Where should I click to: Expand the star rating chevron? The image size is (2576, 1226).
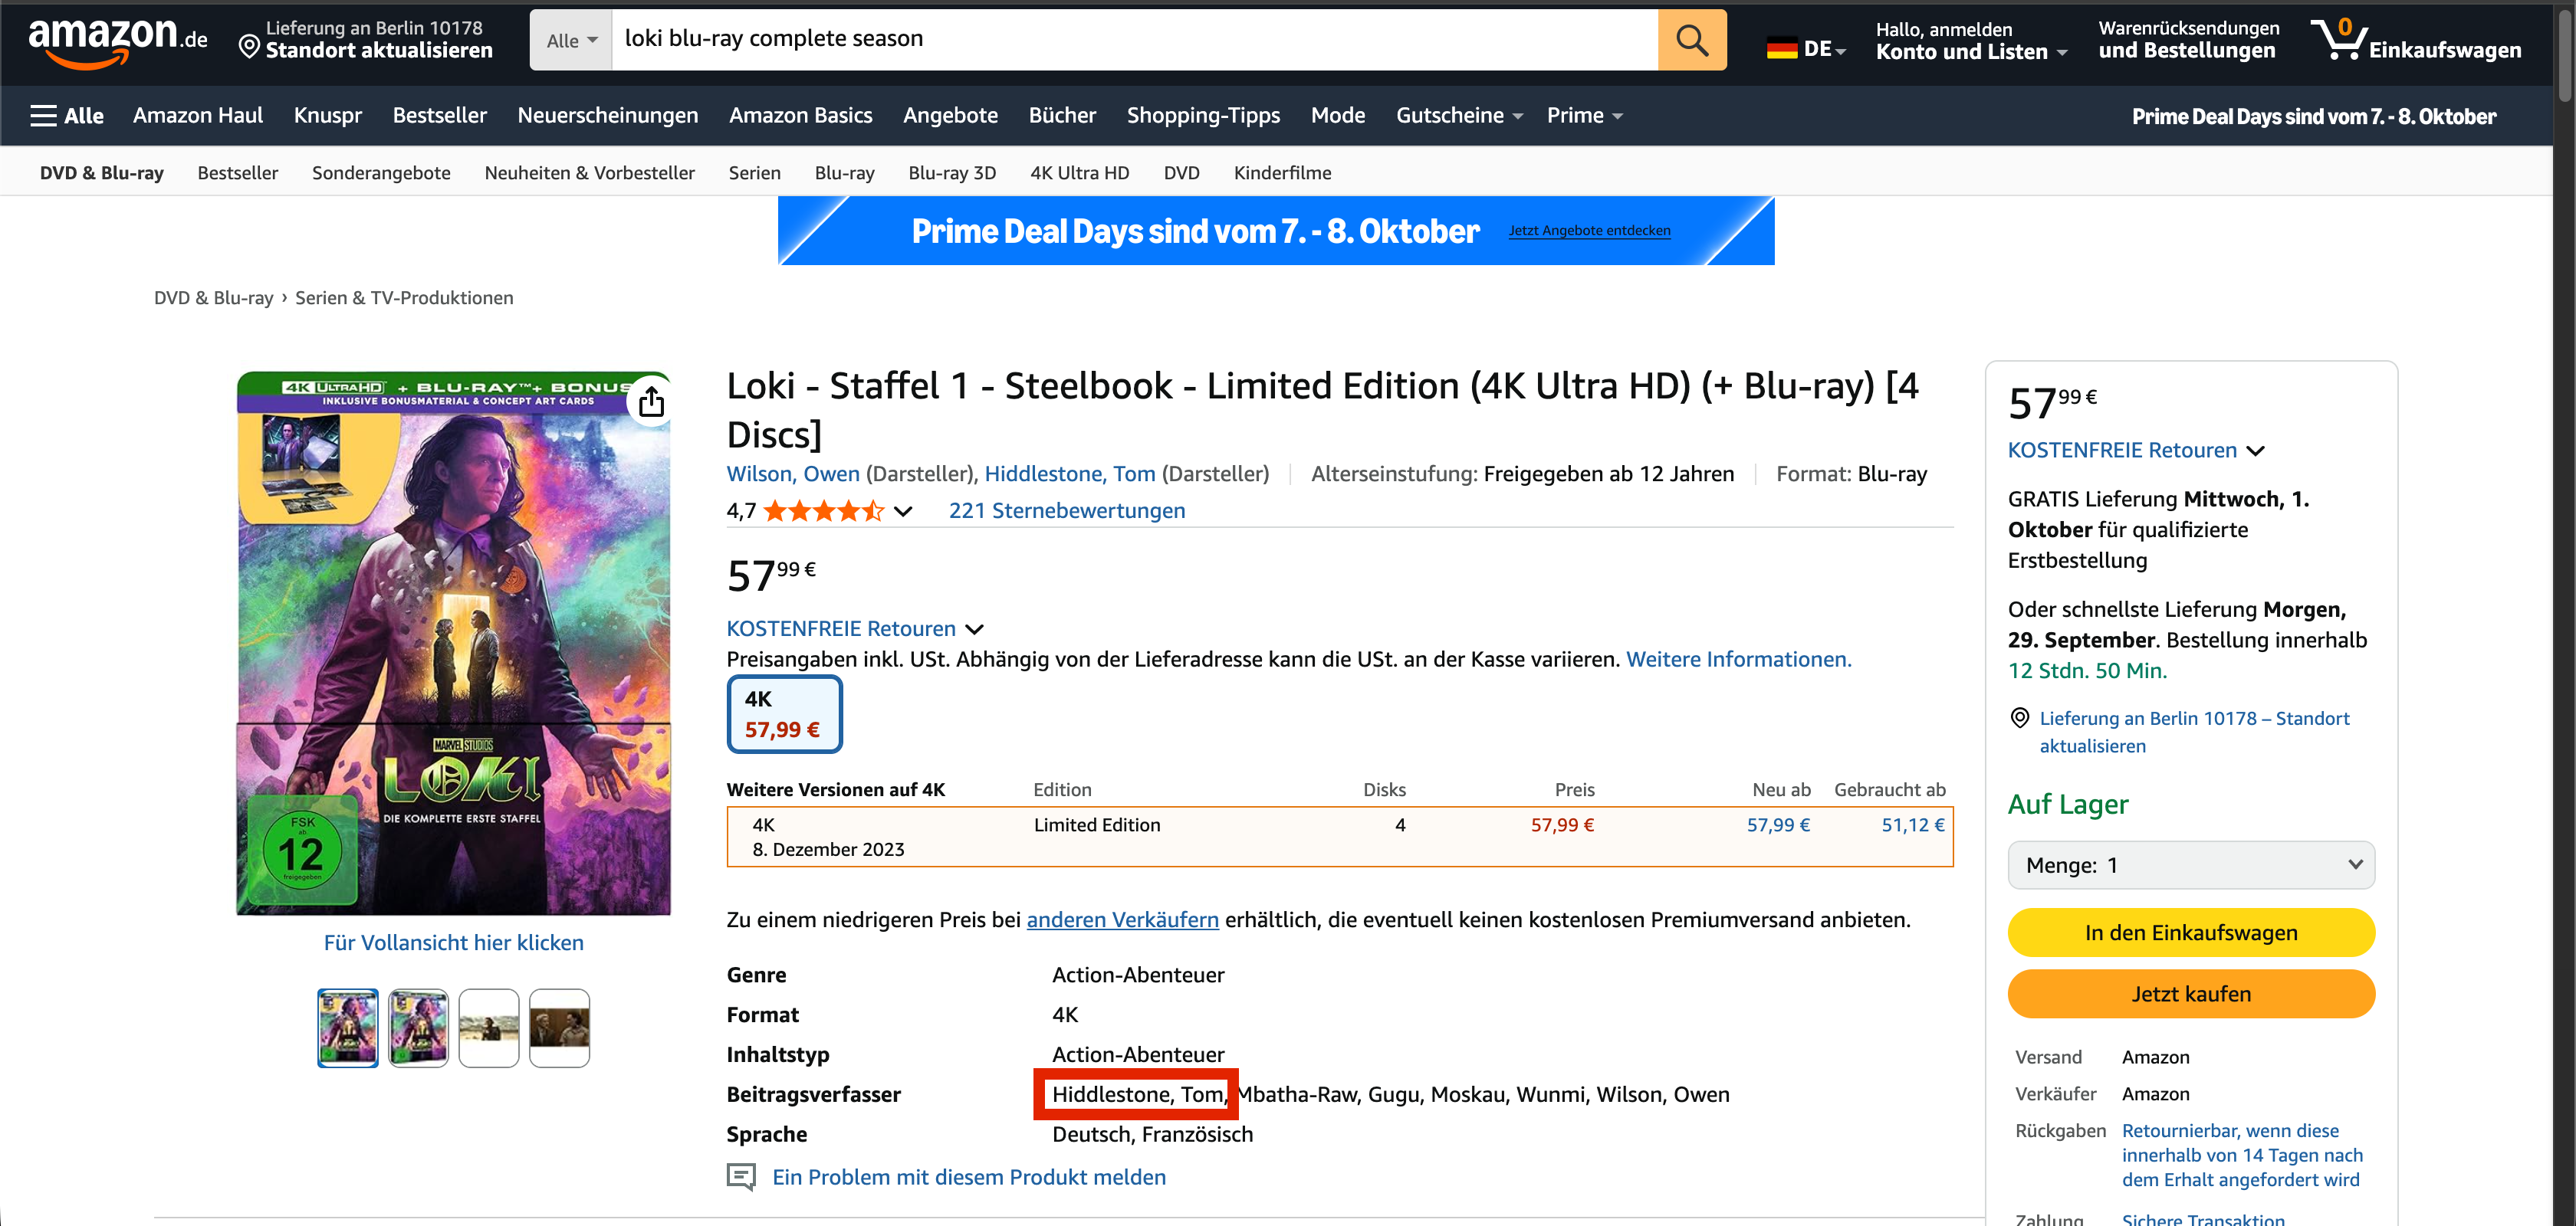903,512
